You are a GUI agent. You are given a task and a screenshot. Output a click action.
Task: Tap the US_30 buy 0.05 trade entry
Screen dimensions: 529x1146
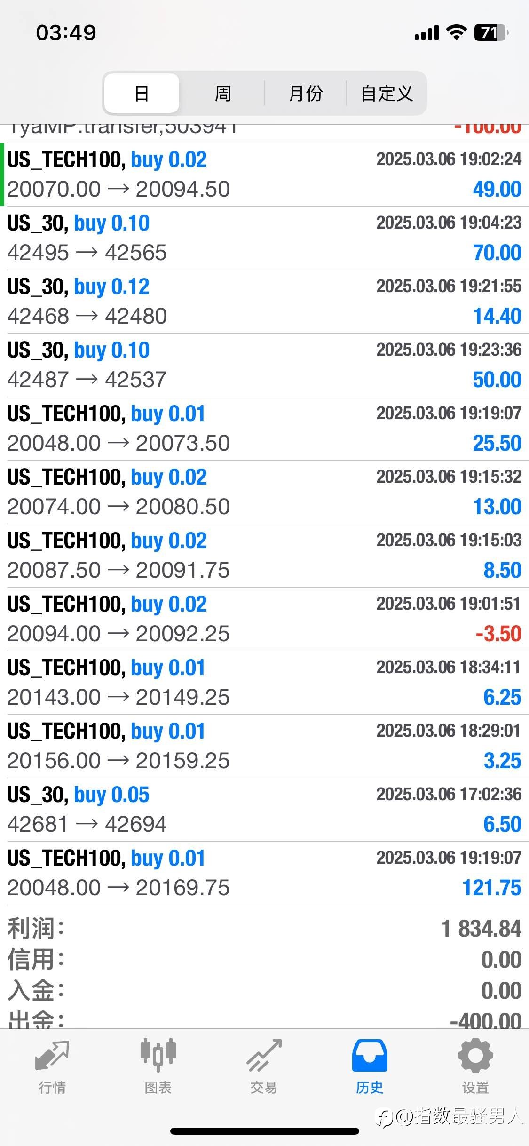(x=264, y=810)
